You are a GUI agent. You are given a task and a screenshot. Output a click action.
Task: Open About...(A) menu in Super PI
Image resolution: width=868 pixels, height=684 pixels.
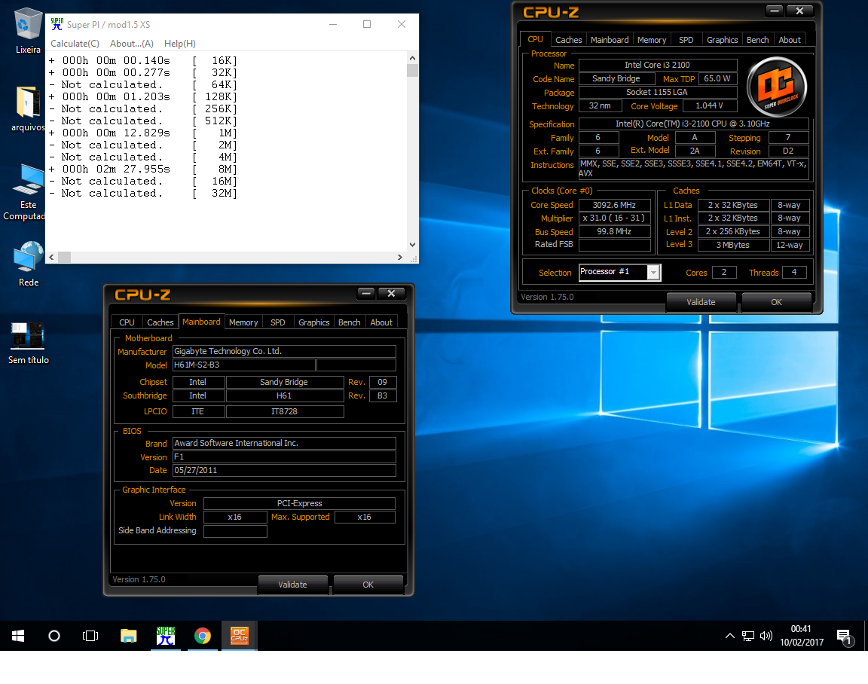pos(132,44)
